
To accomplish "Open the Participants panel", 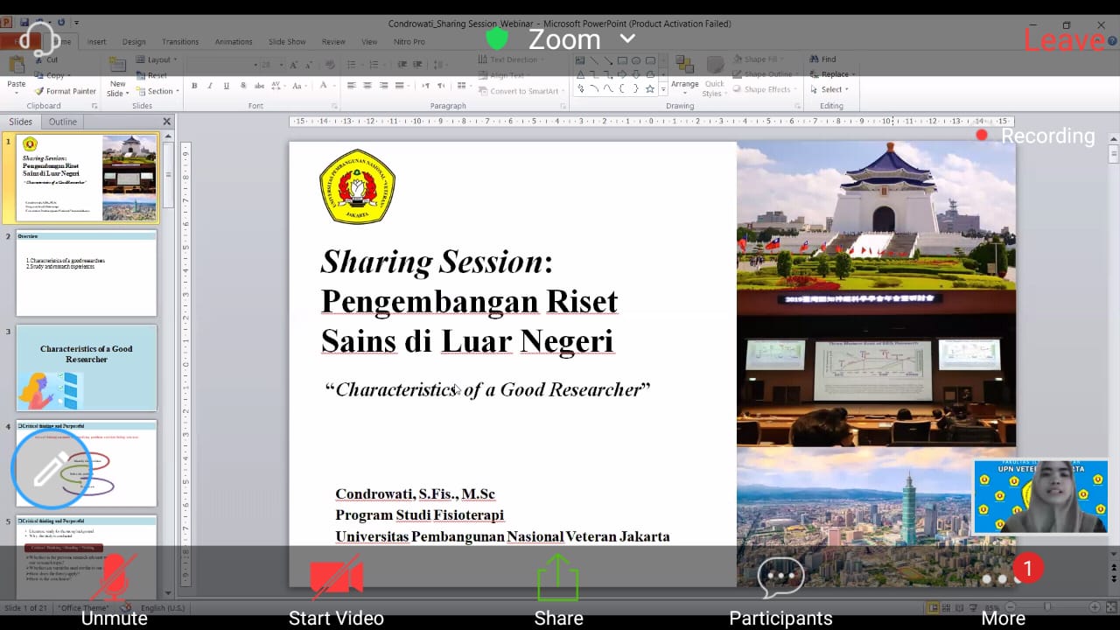I will pos(780,588).
